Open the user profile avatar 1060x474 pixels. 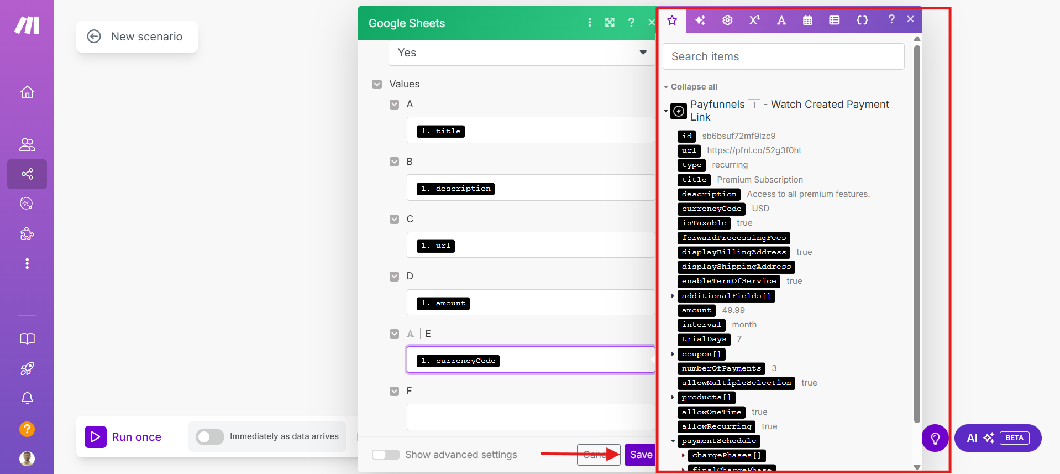pos(27,459)
